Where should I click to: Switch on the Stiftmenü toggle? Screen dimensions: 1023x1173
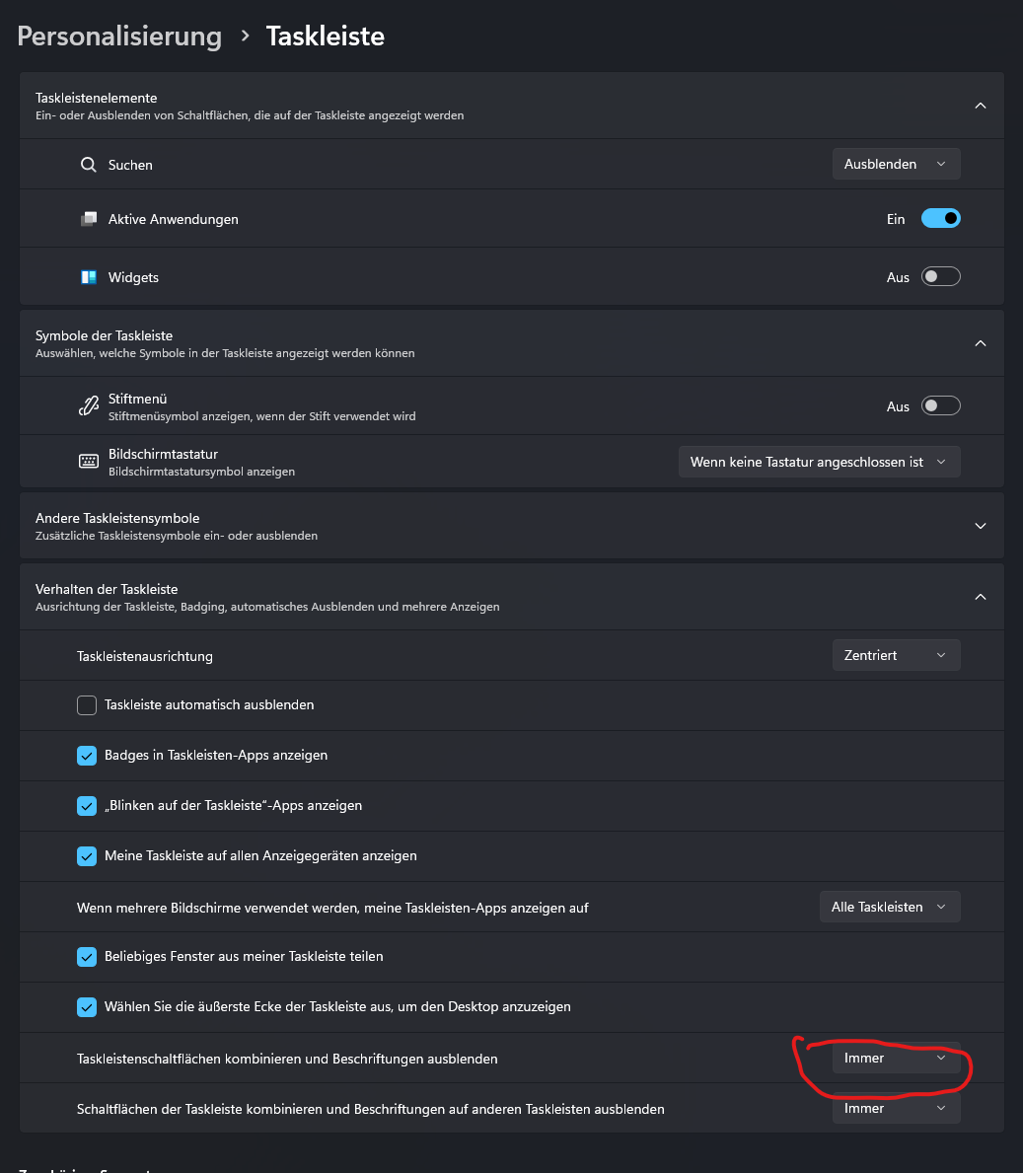[940, 406]
